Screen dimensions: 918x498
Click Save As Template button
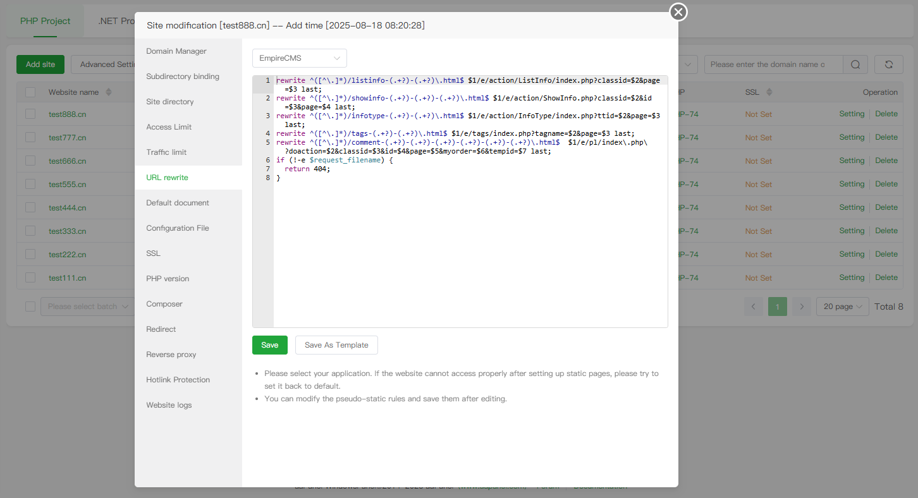tap(336, 345)
